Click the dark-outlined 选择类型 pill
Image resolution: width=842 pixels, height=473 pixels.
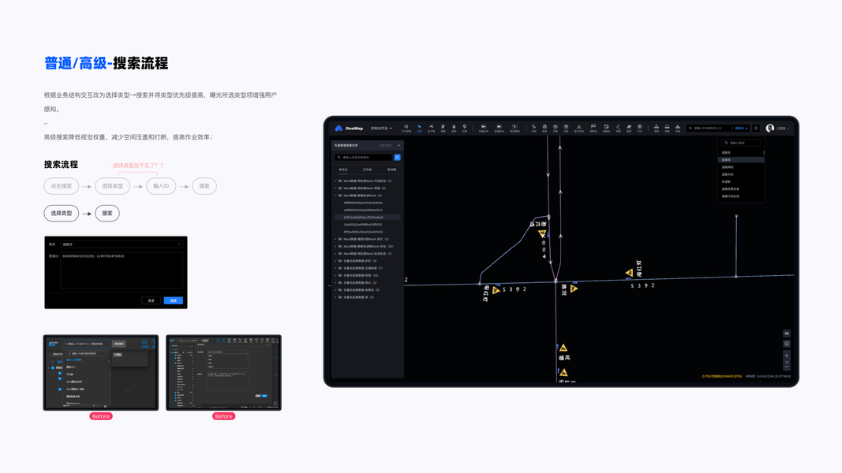point(62,213)
